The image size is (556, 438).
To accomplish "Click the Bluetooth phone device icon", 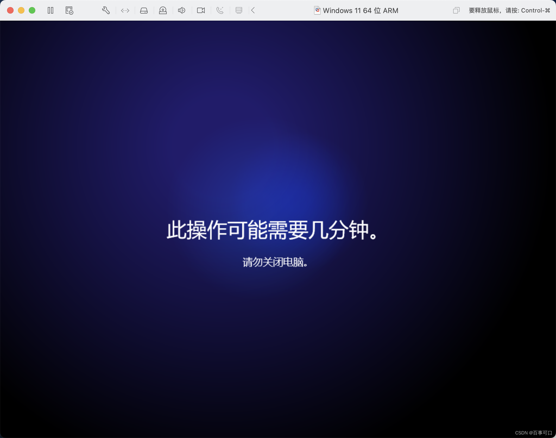I will click(220, 11).
